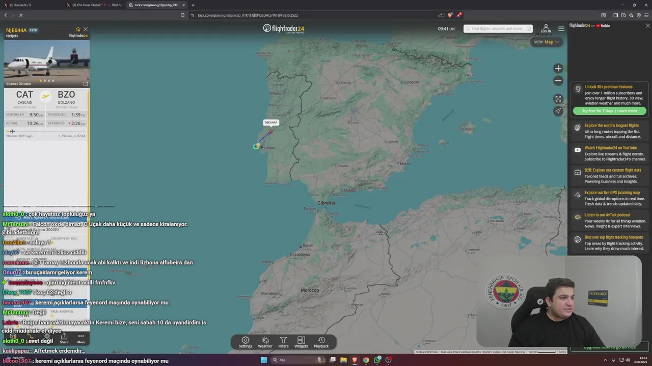This screenshot has height=366, width=652.
Task: Click the share icon in address bar
Action: point(441,15)
